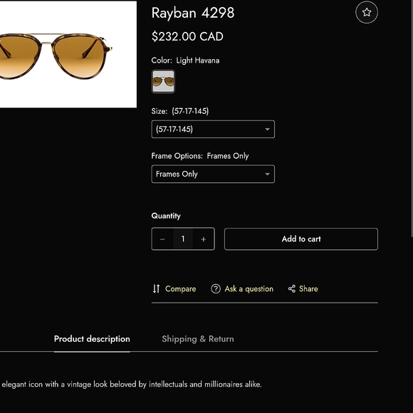Click the Compare arrows icon

[156, 288]
